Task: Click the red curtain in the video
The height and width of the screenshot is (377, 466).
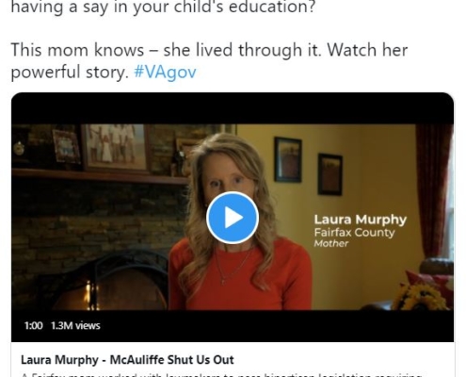Action: (x=432, y=190)
